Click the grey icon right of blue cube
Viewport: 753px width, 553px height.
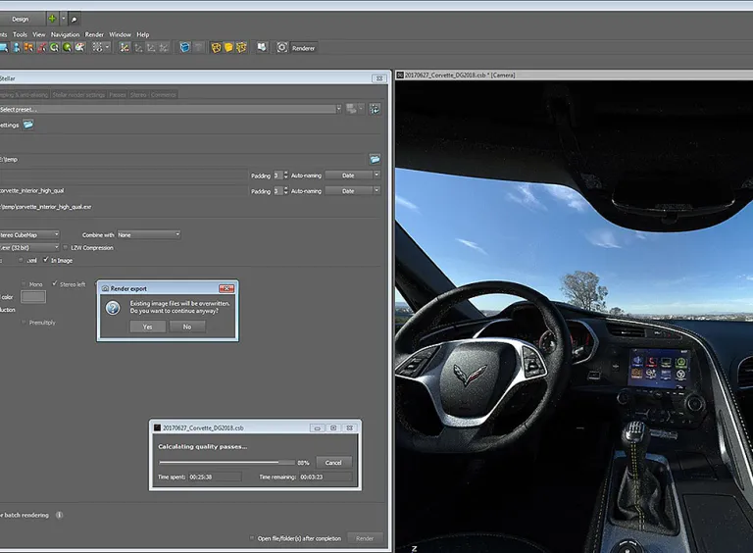pyautogui.click(x=199, y=47)
